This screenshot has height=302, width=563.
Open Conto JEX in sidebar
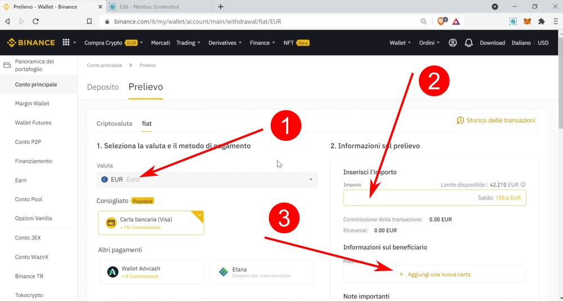point(28,238)
